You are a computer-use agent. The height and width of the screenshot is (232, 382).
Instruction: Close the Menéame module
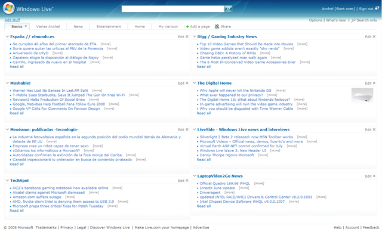pos(187,129)
